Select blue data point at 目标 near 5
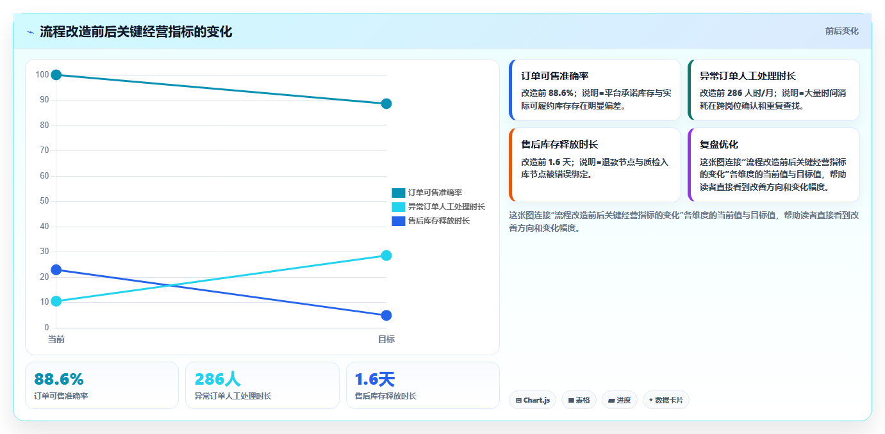The height and width of the screenshot is (434, 885). (386, 316)
